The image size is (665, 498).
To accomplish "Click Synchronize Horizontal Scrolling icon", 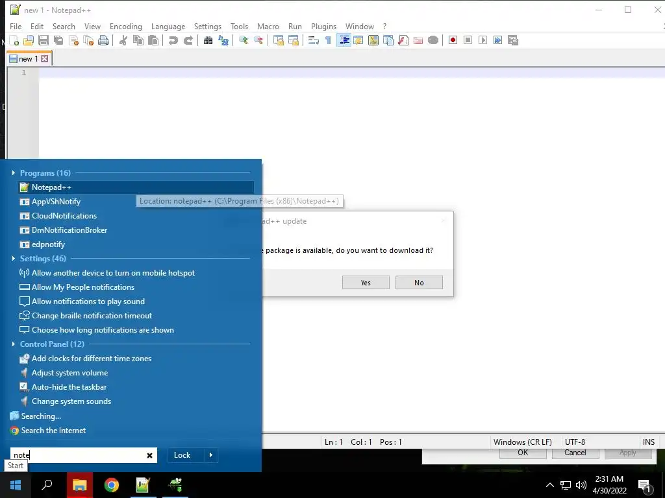I will pos(293,40).
